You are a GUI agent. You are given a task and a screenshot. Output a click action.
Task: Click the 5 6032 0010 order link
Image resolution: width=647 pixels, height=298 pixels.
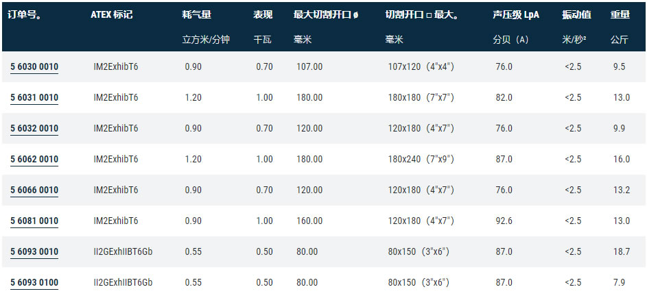(x=34, y=129)
